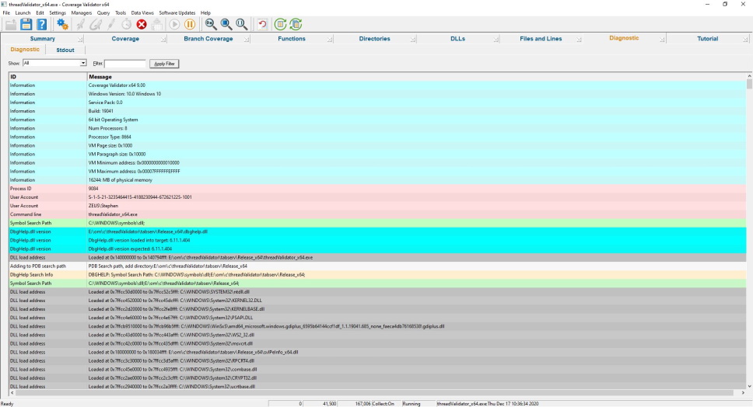This screenshot has width=753, height=407.
Task: Click the corner arrow icon on Summary tab
Action: [80, 40]
